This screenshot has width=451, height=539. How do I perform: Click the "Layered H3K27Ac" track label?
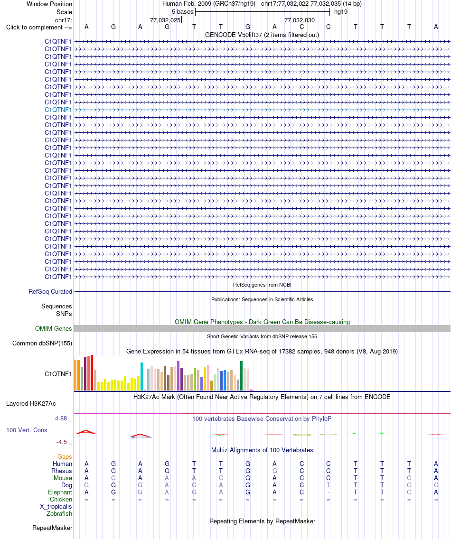coord(31,404)
